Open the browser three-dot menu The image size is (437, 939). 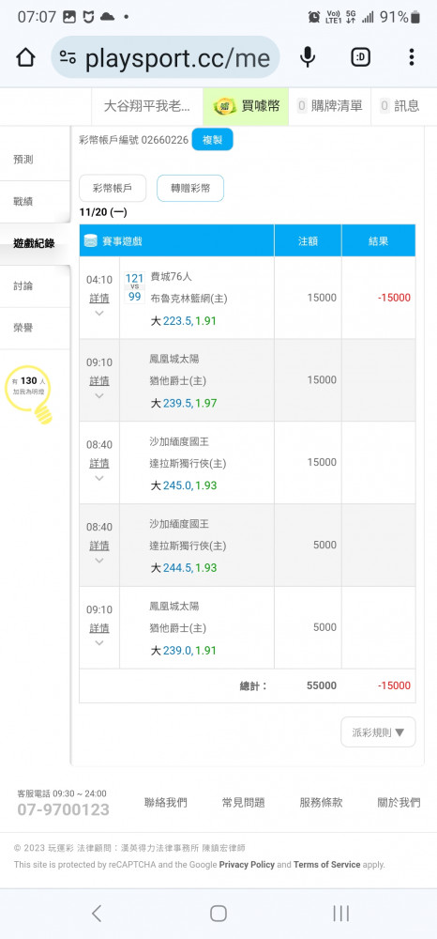click(412, 57)
